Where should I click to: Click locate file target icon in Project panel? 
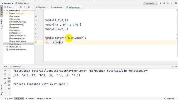(x=21, y=7)
